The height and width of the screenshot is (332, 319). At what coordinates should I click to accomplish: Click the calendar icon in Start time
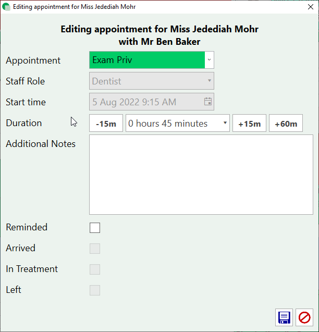click(208, 102)
